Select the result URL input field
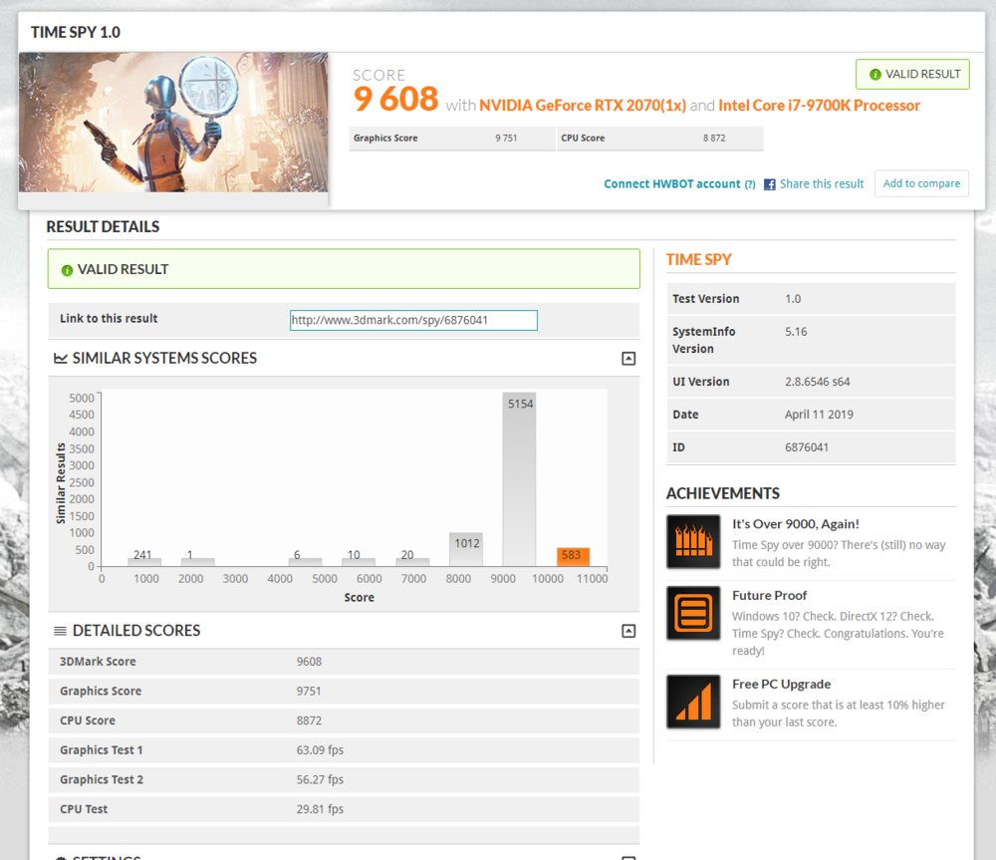 (x=413, y=320)
